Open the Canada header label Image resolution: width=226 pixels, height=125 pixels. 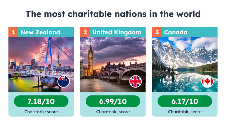(x=175, y=32)
